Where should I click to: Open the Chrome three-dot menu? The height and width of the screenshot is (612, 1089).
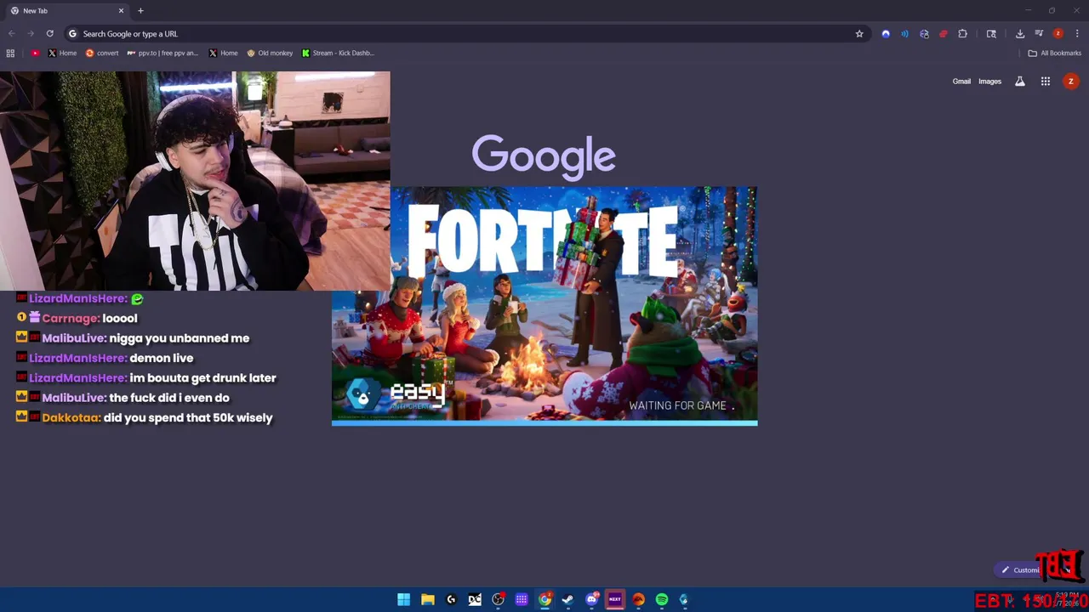coord(1077,34)
